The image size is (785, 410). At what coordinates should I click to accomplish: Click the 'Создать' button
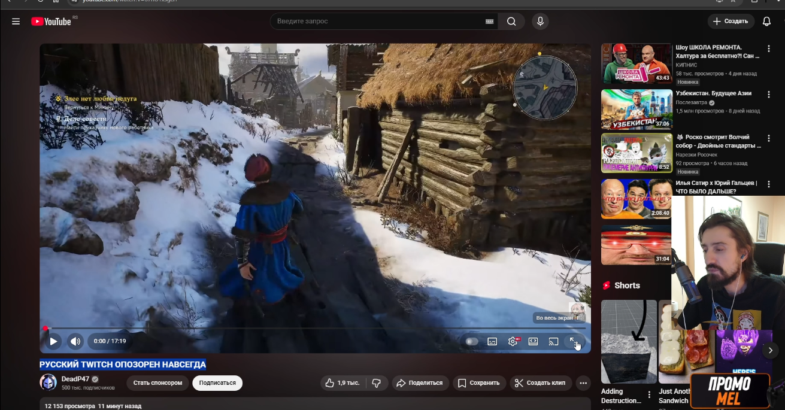pyautogui.click(x=731, y=22)
